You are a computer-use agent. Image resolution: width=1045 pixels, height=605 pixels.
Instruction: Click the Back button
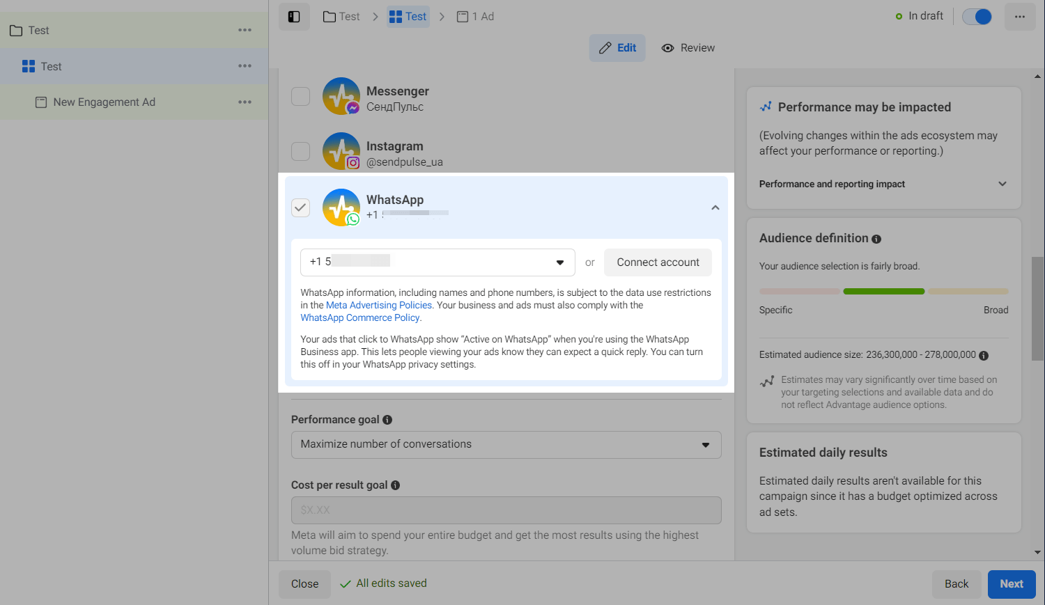pyautogui.click(x=957, y=584)
